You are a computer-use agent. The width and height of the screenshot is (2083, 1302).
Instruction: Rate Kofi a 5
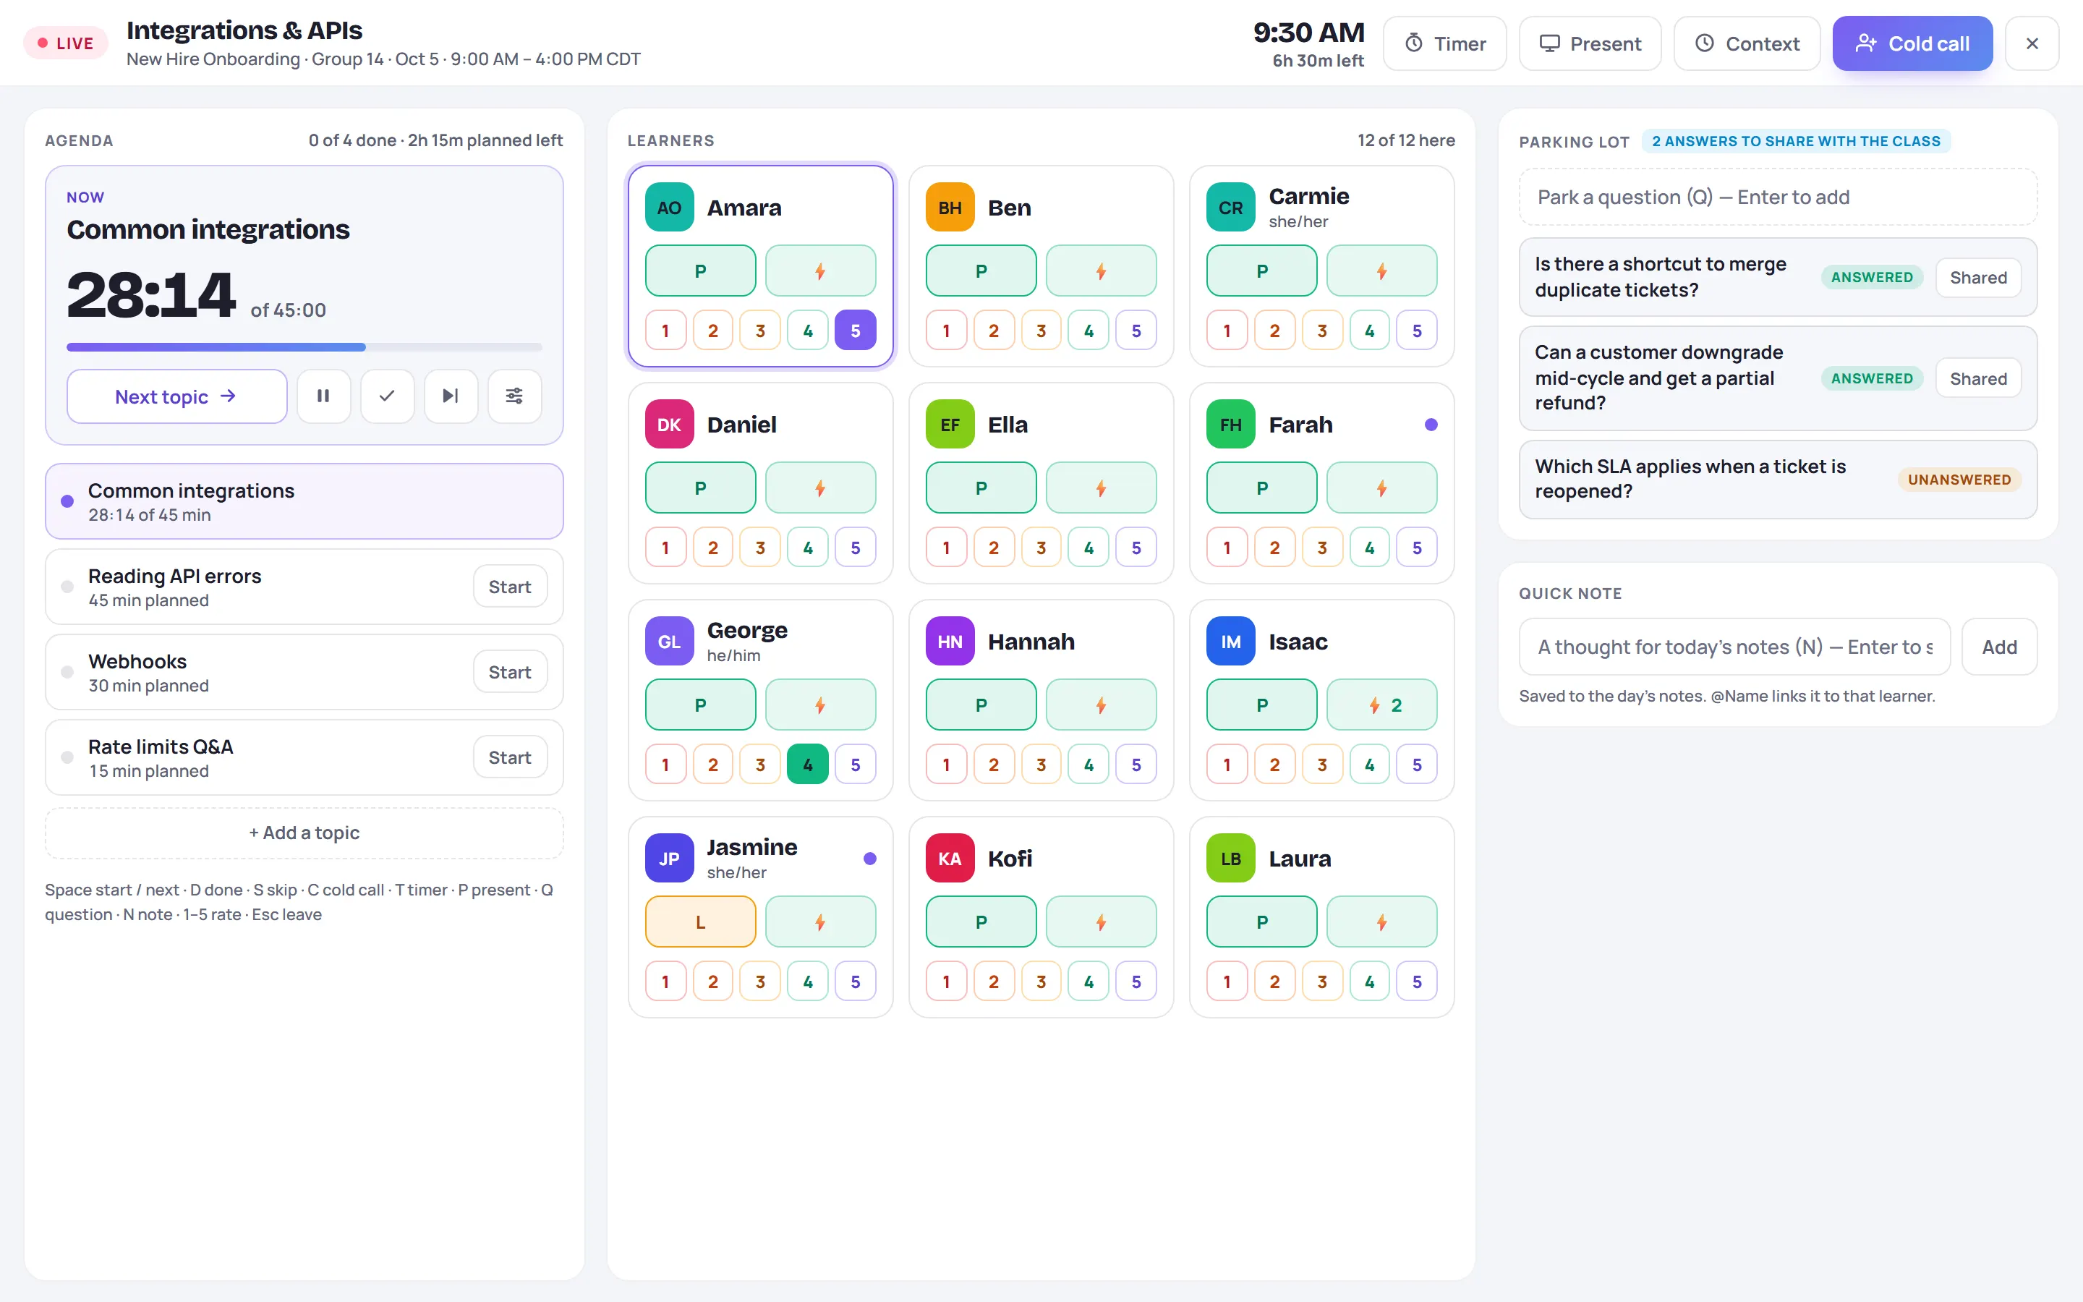(x=1136, y=982)
